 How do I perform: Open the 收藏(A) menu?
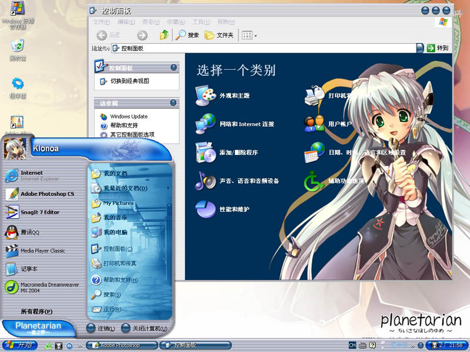[x=176, y=22]
